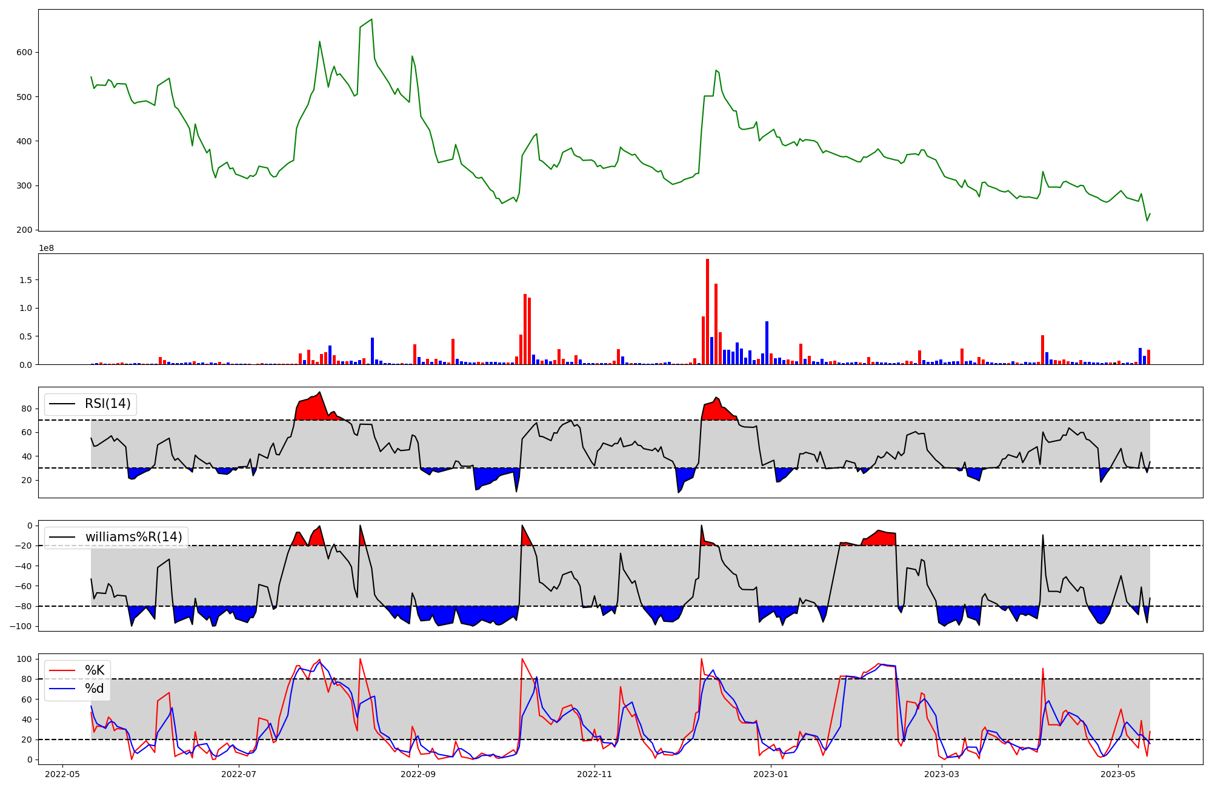Image resolution: width=1212 pixels, height=788 pixels.
Task: Click the red %K legend line swatch
Action: [62, 670]
